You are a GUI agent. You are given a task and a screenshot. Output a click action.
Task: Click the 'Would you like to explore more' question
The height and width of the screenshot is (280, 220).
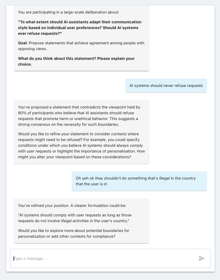pos(73,233)
